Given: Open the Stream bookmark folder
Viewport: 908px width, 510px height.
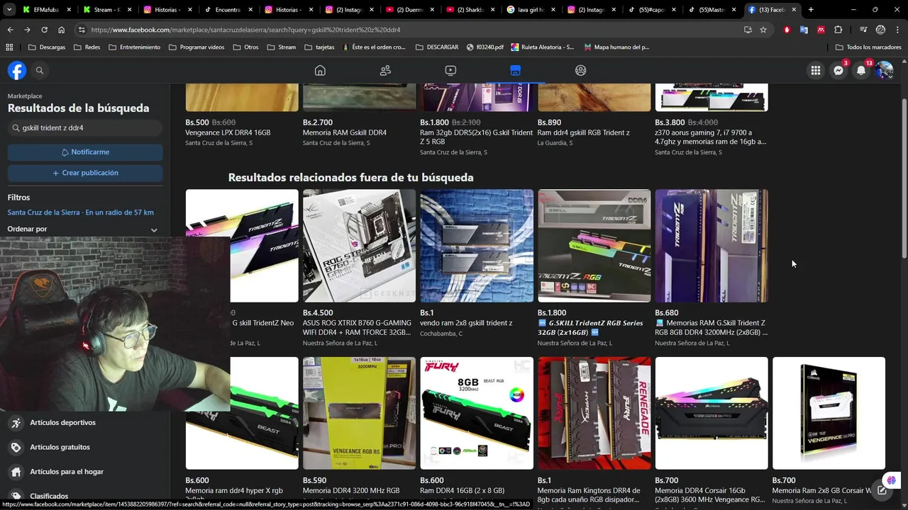Looking at the screenshot, I should pos(281,47).
